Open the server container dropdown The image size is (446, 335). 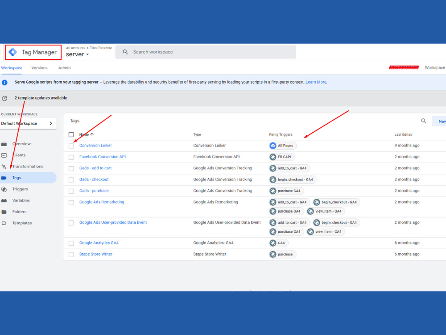(x=77, y=54)
